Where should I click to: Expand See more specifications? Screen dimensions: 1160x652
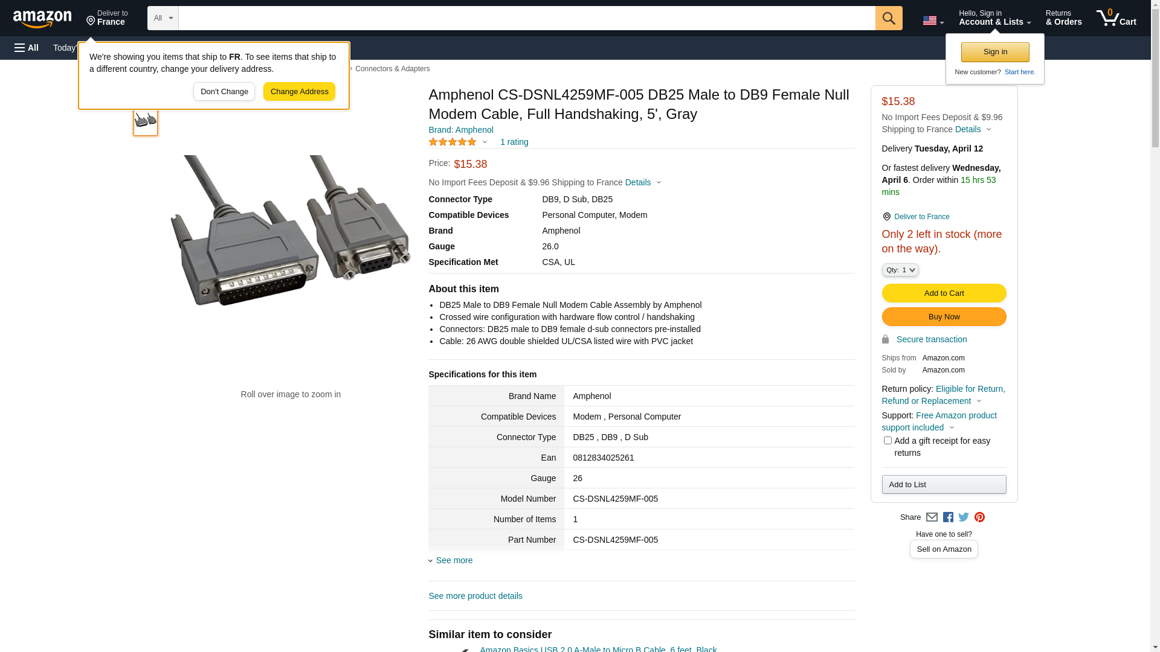coord(454,560)
